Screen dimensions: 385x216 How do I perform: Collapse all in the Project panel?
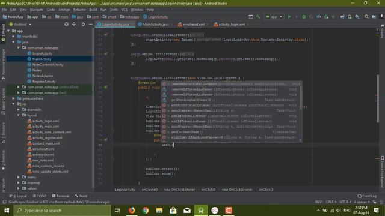(74, 24)
